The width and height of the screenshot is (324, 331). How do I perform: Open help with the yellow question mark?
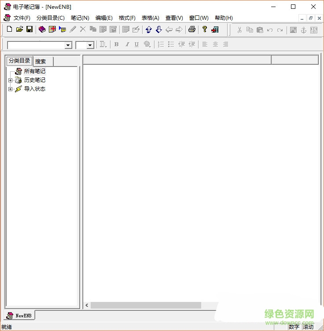point(204,29)
